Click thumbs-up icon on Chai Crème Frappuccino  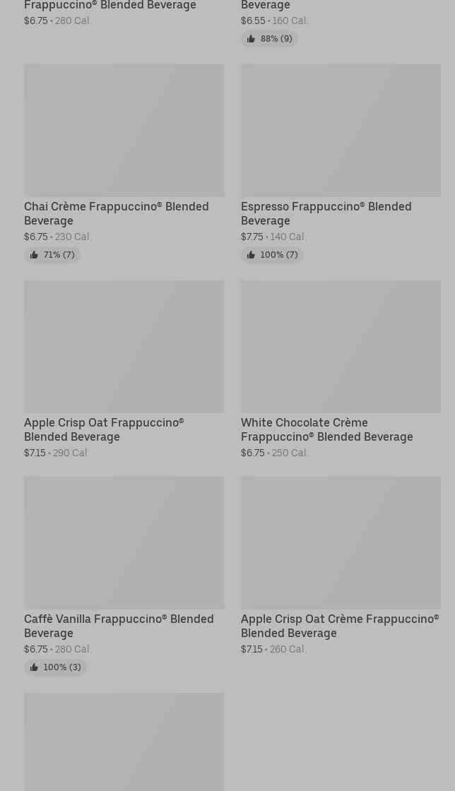tap(34, 255)
